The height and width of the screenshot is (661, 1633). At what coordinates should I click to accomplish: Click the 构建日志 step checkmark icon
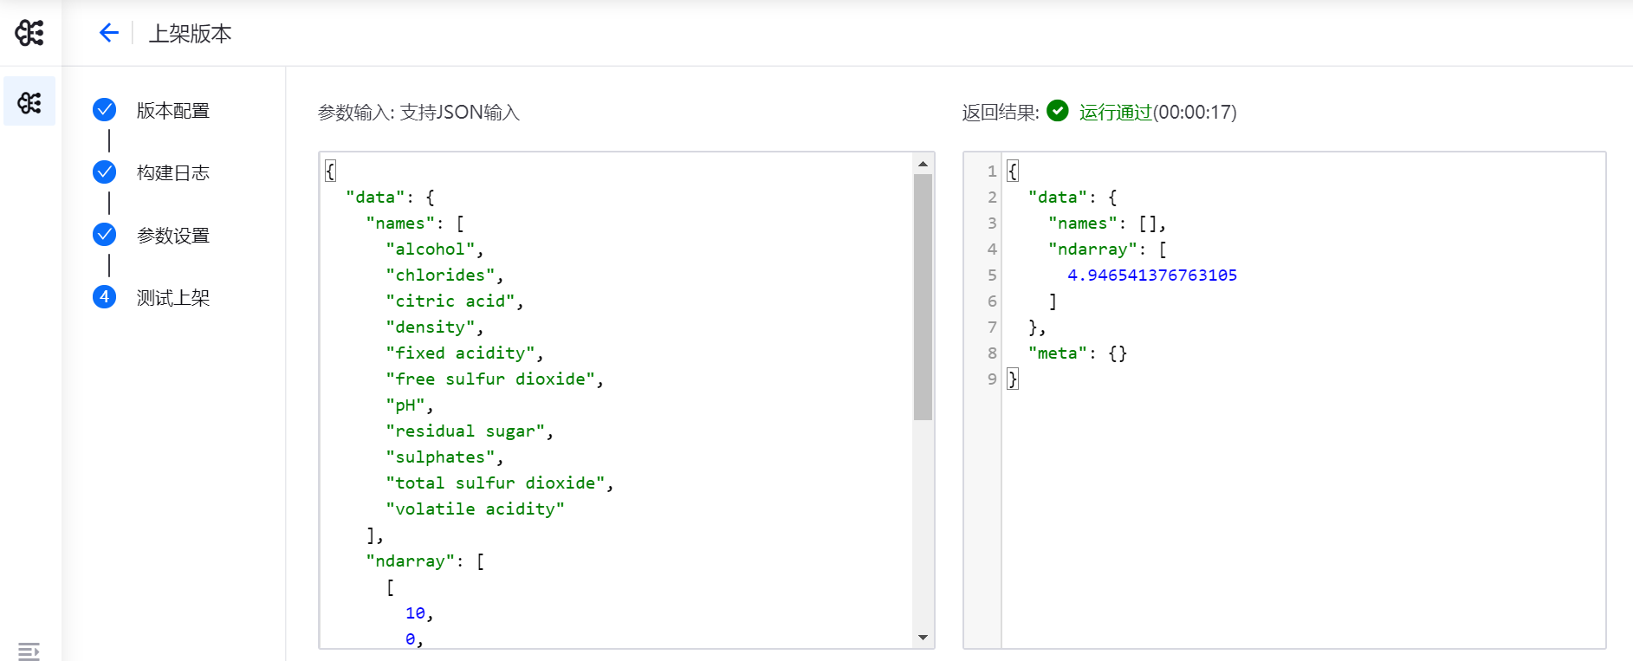pos(104,172)
